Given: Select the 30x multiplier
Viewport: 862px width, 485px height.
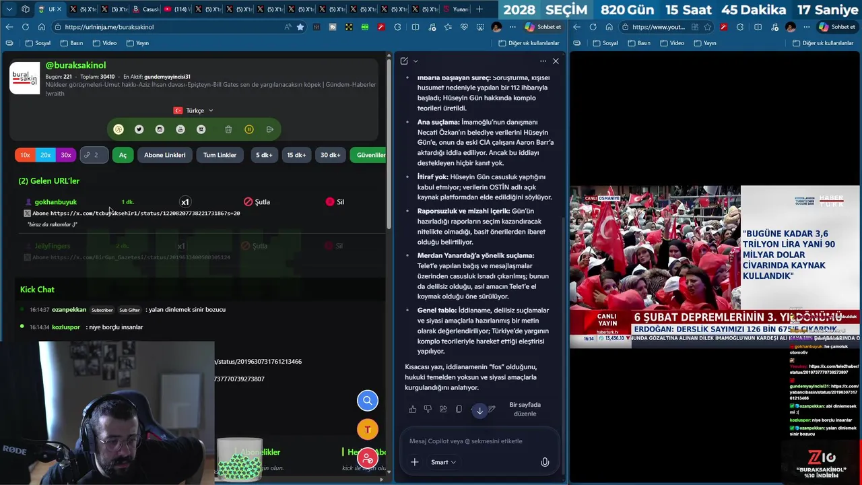Looking at the screenshot, I should (x=66, y=155).
